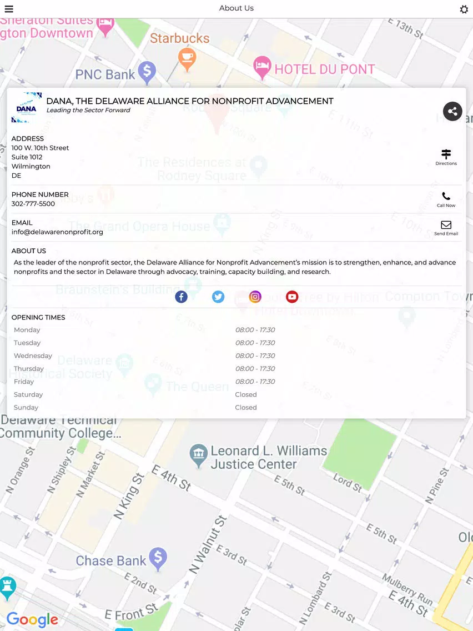Click the Tuesday opening hours row

[236, 343]
